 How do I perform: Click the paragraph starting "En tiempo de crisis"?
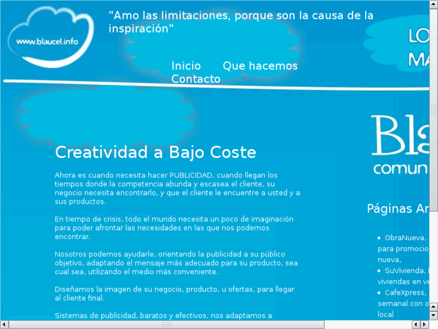coord(174,228)
